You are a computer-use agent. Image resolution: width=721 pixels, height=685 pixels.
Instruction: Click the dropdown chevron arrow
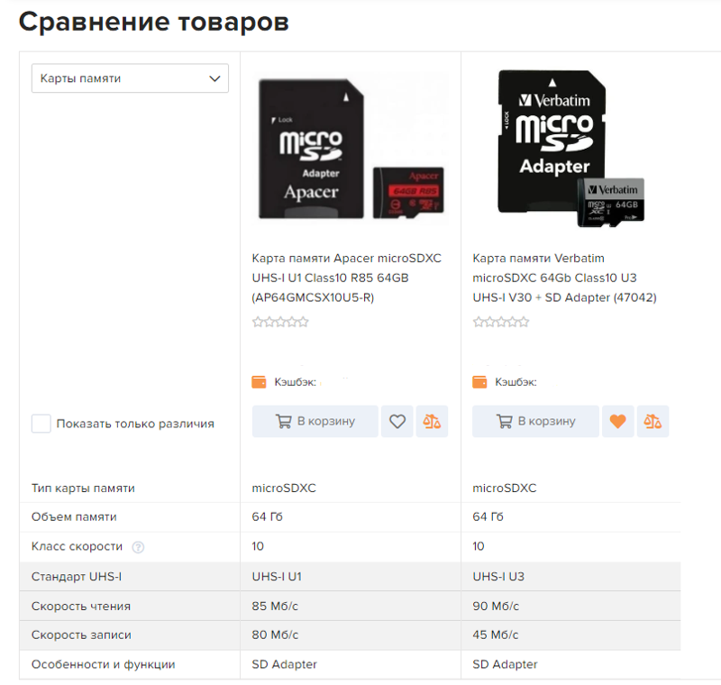pyautogui.click(x=214, y=78)
